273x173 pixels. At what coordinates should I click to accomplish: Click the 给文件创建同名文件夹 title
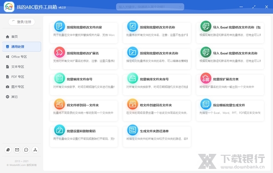[156, 105]
